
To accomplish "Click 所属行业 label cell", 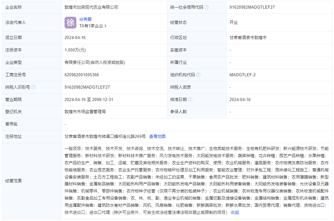I will [196, 62].
